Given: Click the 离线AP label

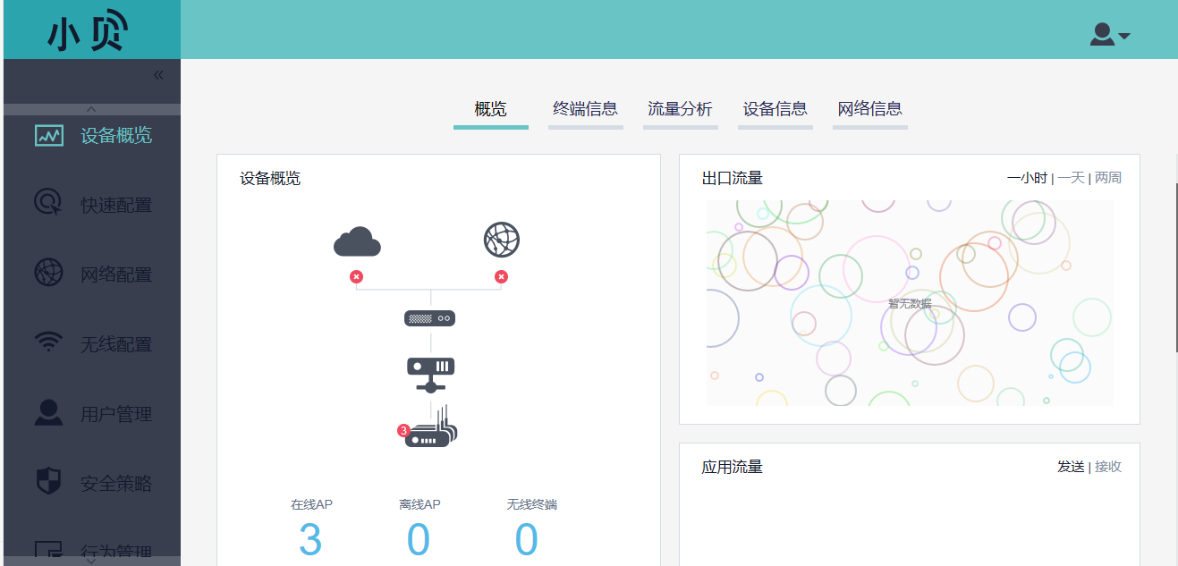Looking at the screenshot, I should 420,504.
